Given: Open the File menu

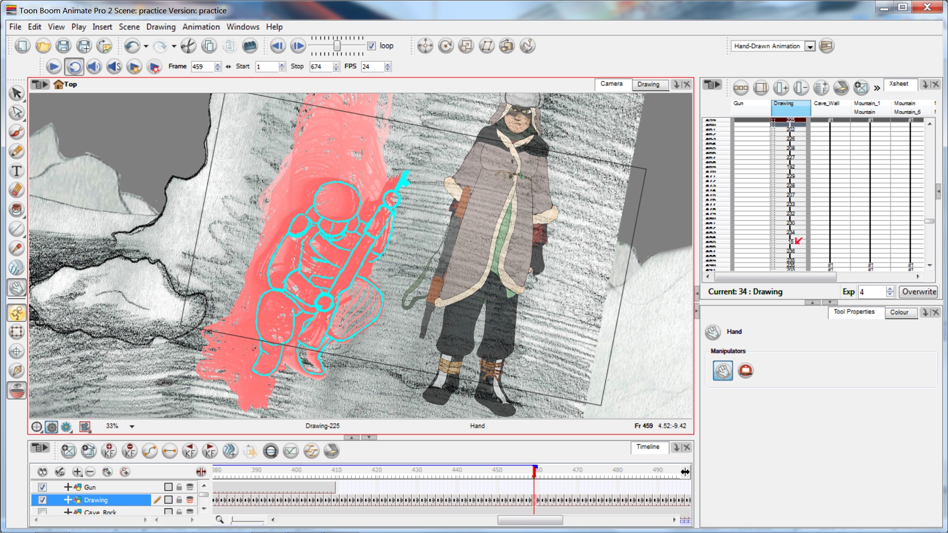Looking at the screenshot, I should pos(15,27).
